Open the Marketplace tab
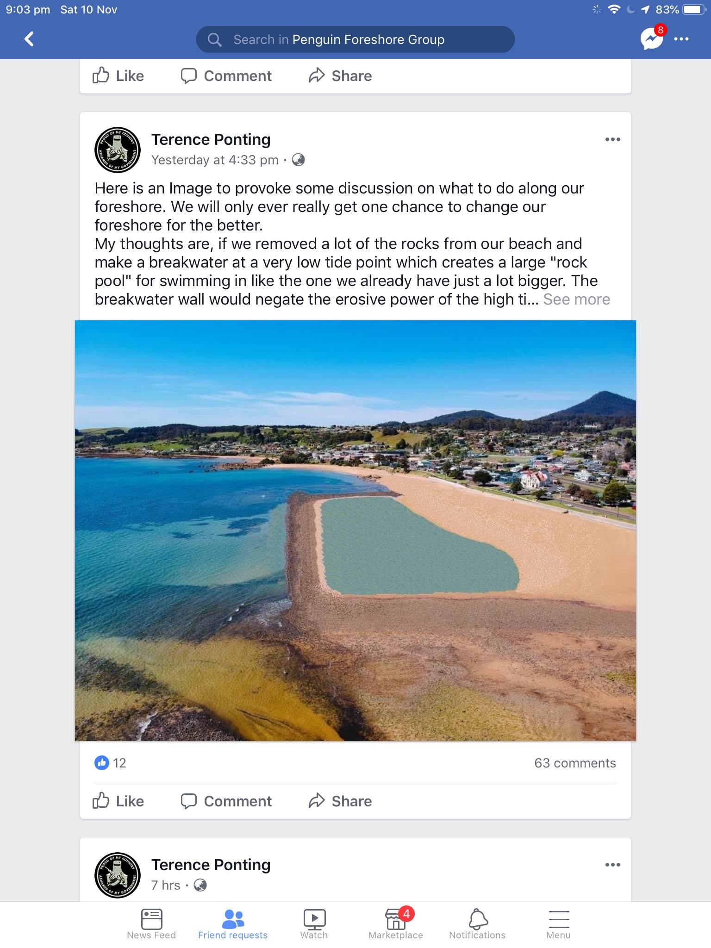Viewport: 711px width, 948px height. pos(396,924)
